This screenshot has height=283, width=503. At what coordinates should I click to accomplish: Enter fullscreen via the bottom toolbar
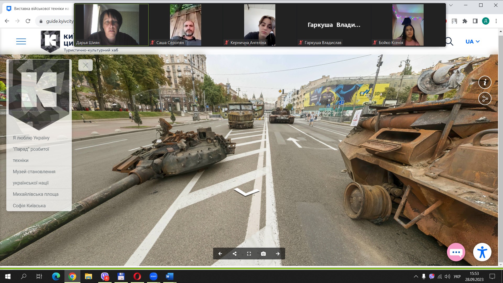249,254
